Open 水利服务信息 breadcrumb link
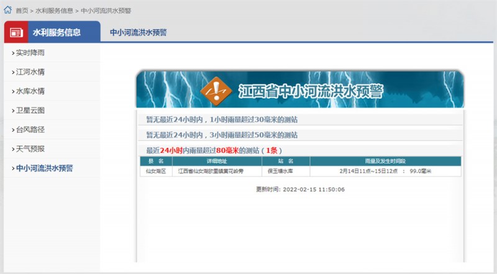This screenshot has width=497, height=274. click(54, 11)
